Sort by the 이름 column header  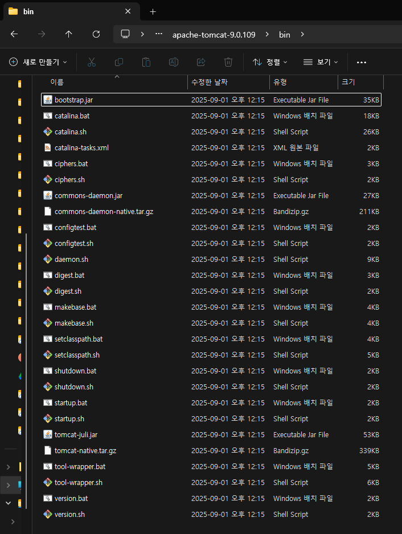pyautogui.click(x=114, y=82)
